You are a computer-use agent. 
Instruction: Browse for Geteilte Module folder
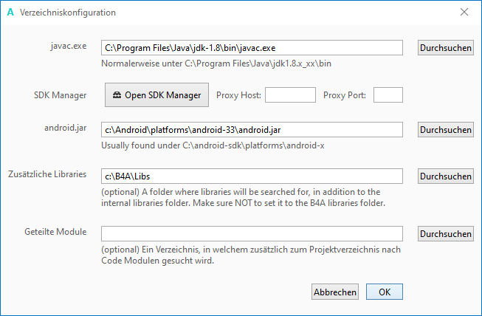(x=446, y=234)
